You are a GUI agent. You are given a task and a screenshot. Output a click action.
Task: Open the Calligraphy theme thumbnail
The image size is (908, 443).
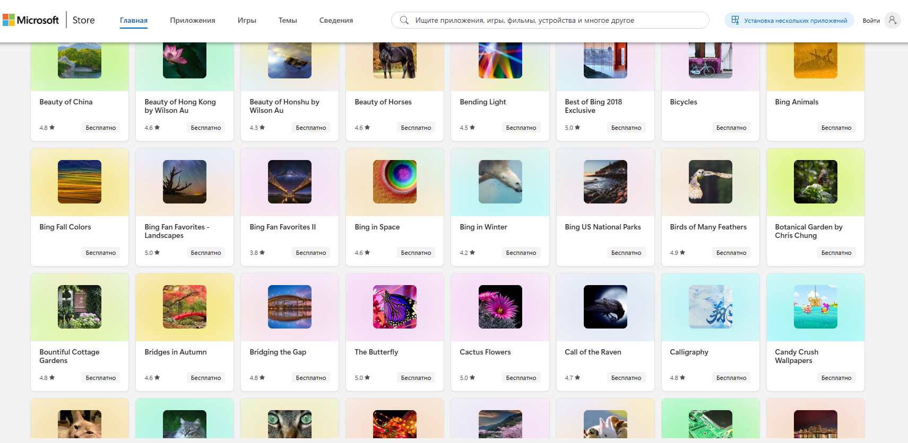tap(711, 307)
